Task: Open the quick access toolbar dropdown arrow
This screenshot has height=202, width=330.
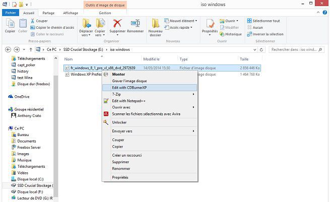Action: [27, 5]
